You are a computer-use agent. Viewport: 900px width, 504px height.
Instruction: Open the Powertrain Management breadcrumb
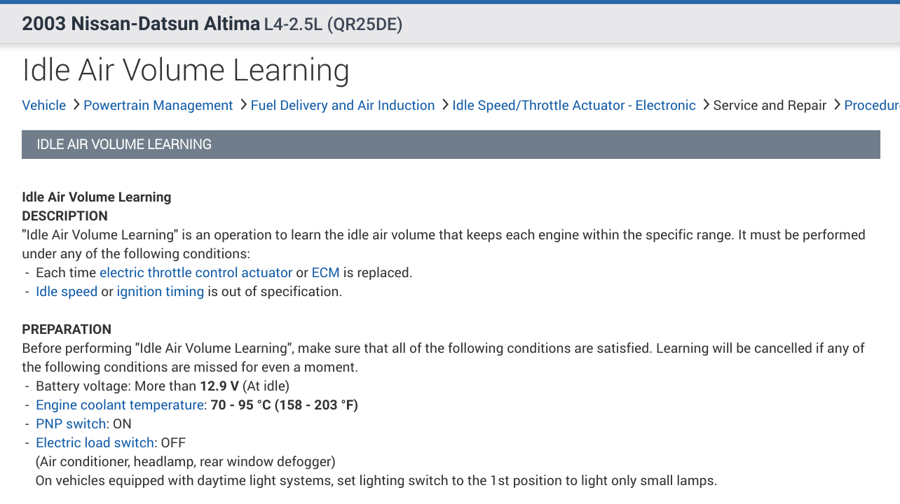(x=158, y=106)
